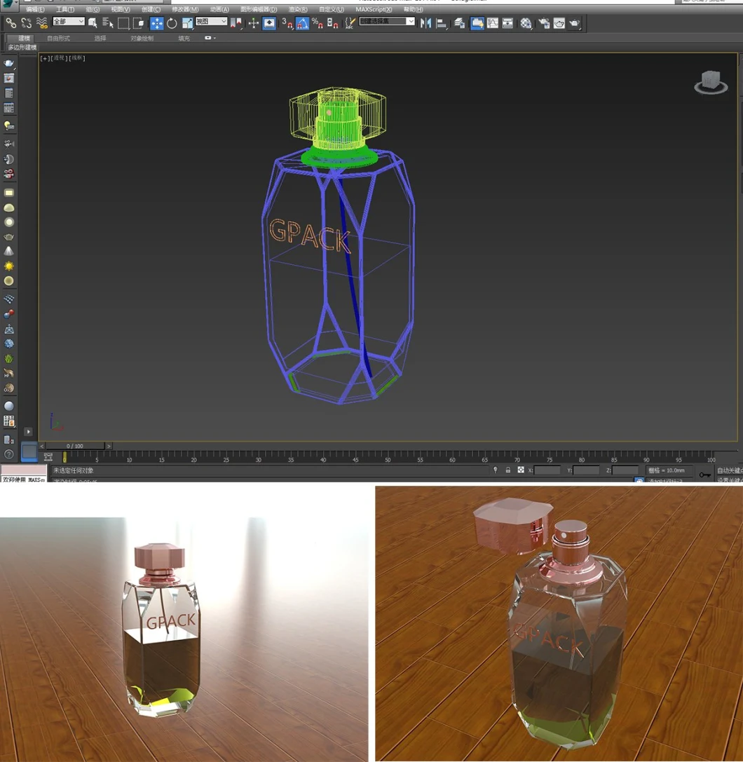Toggle the Spinner Snap button

click(332, 23)
